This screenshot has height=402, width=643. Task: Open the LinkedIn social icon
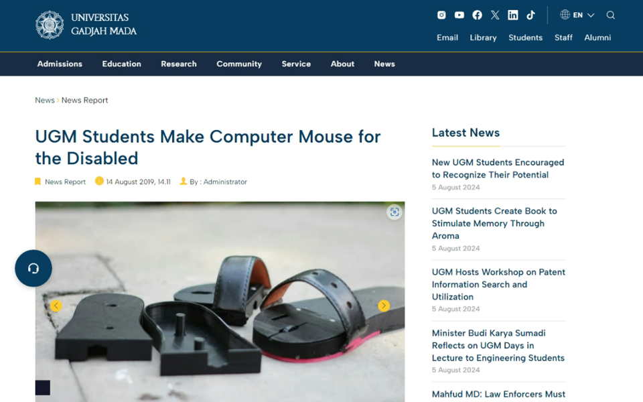513,15
